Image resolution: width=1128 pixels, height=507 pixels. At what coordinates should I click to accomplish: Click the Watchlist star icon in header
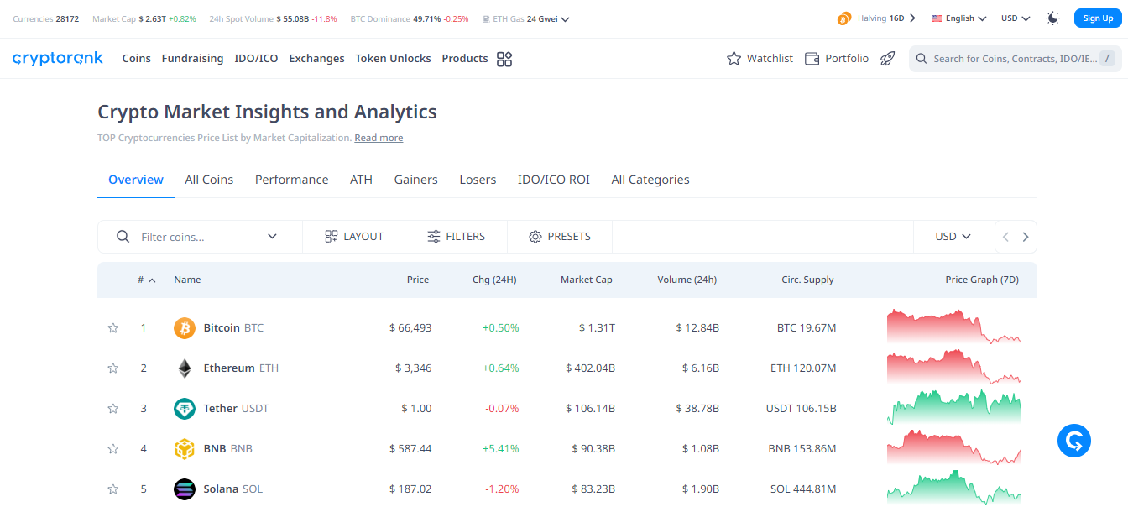point(734,59)
